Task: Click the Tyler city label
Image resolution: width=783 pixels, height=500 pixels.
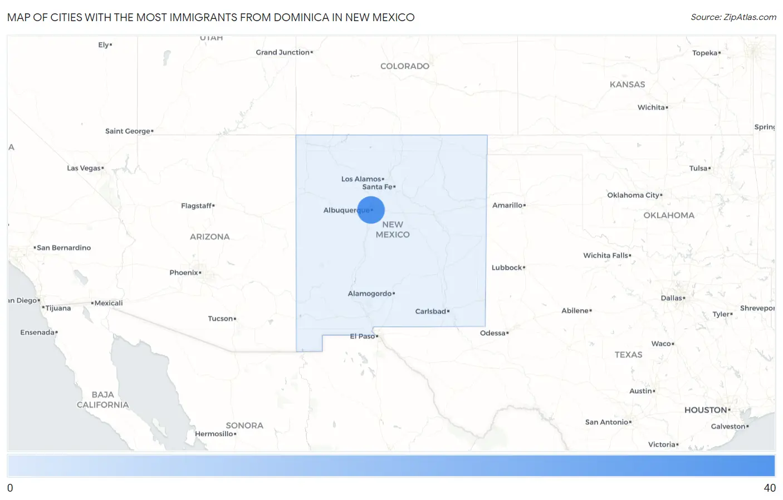Action: click(x=721, y=314)
